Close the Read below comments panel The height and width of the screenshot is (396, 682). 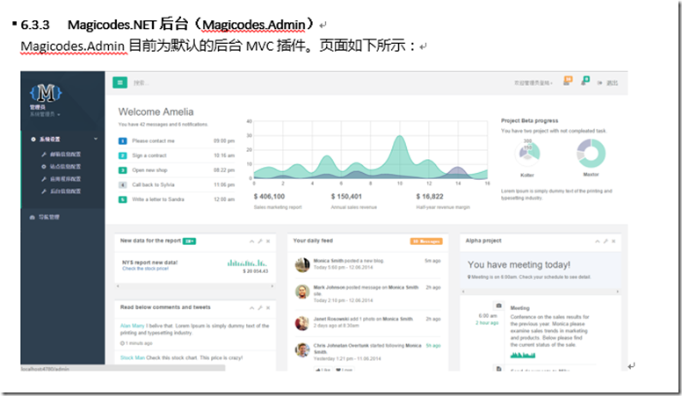[268, 308]
